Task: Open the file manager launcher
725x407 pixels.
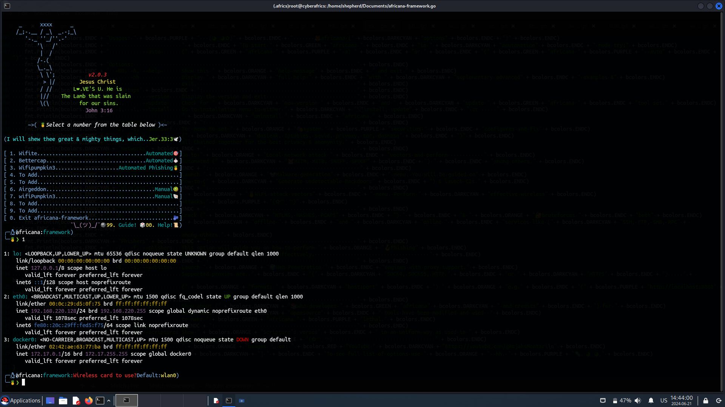Action: 63,401
